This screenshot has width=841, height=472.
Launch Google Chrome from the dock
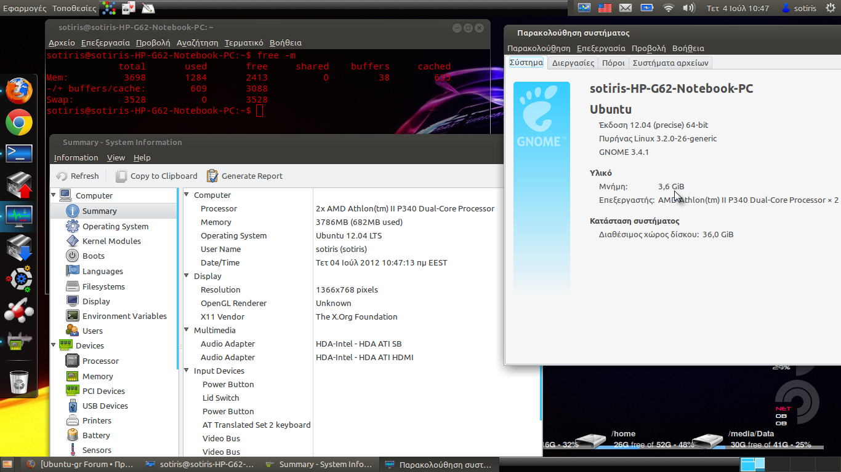click(19, 122)
